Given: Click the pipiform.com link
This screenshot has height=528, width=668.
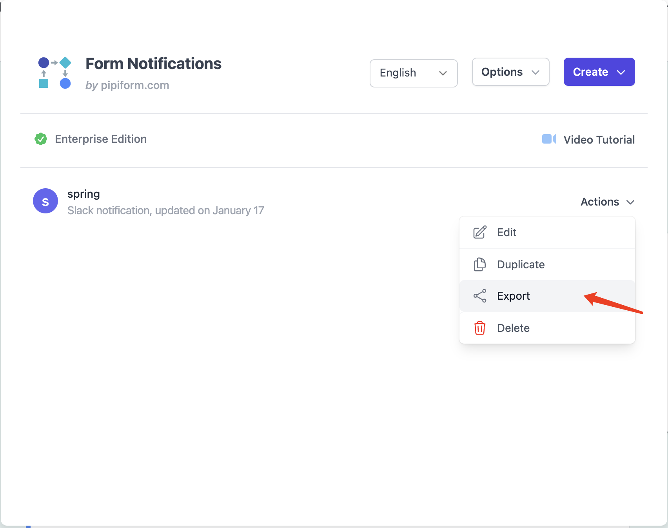Looking at the screenshot, I should point(134,85).
